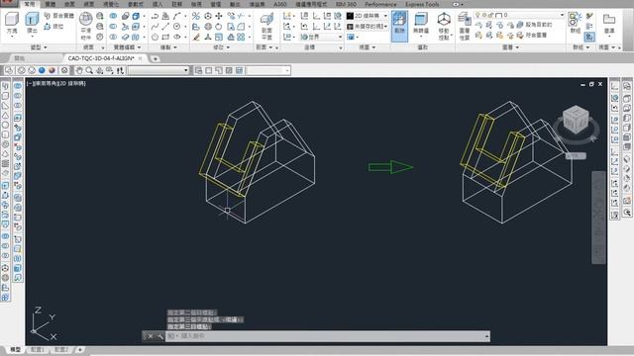Click the Layer Properties (圖層性質) icon
This screenshot has height=356, width=634.
click(x=465, y=26)
